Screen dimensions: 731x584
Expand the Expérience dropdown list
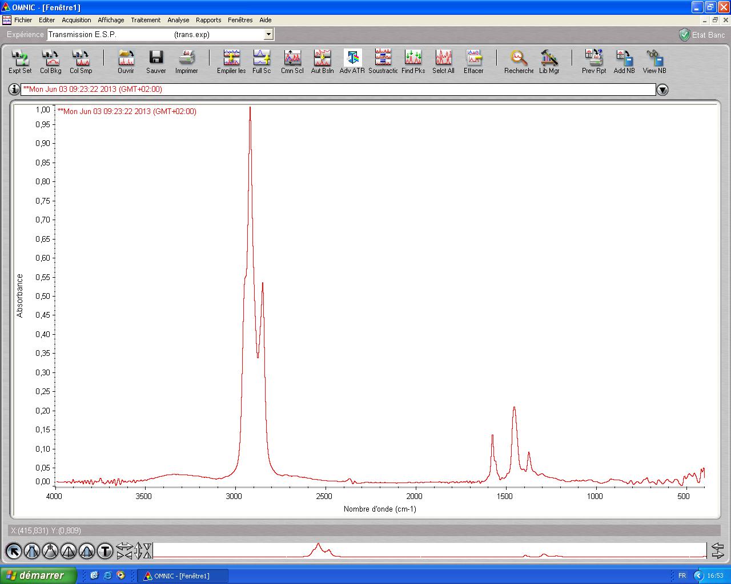coord(268,35)
